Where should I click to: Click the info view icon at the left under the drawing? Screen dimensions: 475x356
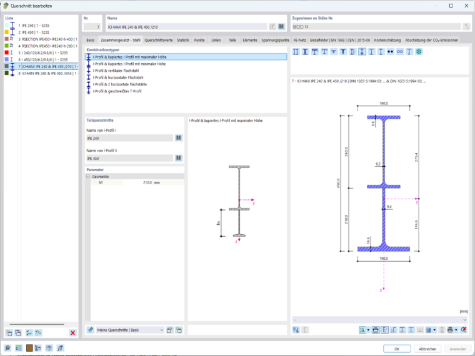pyautogui.click(x=296, y=330)
